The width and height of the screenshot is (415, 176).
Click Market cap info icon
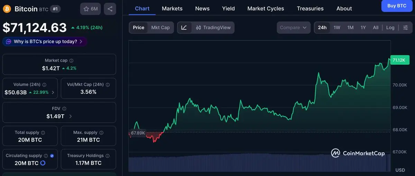coord(71,60)
